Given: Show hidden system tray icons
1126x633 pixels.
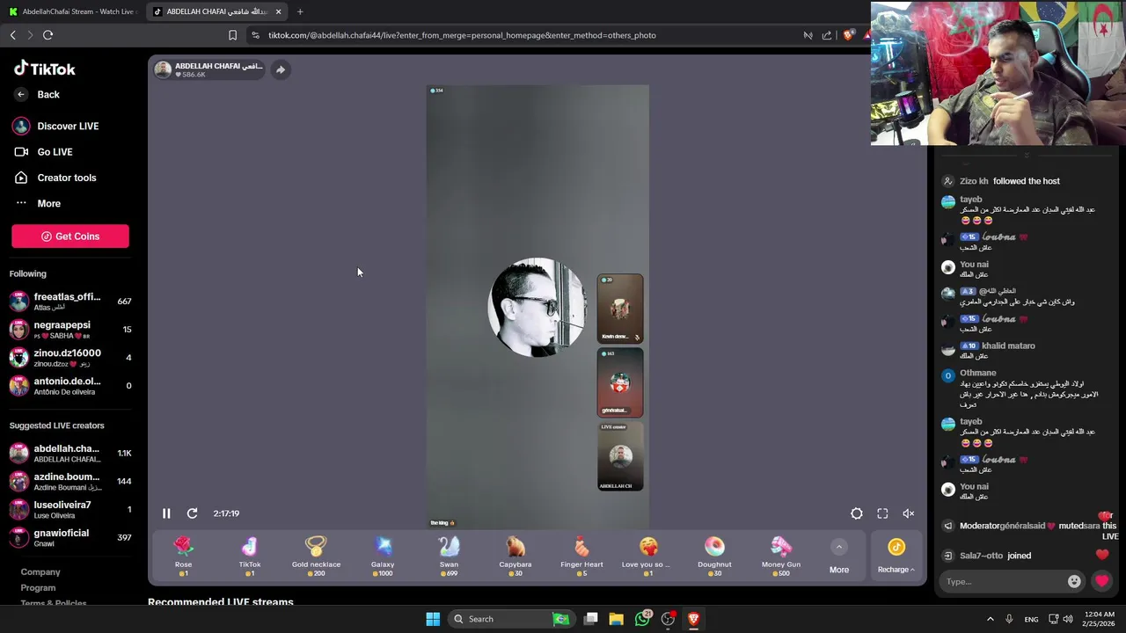Looking at the screenshot, I should tap(990, 619).
